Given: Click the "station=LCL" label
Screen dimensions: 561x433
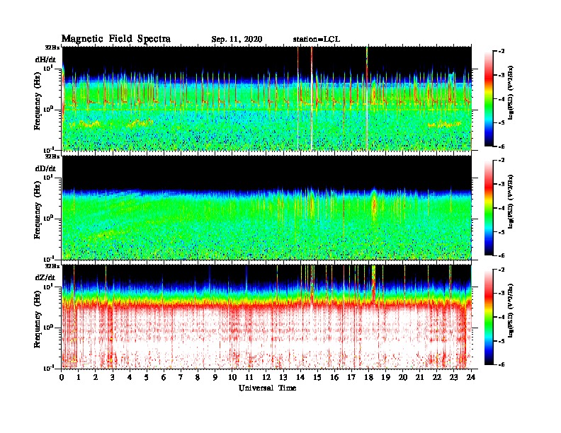Looking at the screenshot, I should tap(317, 39).
